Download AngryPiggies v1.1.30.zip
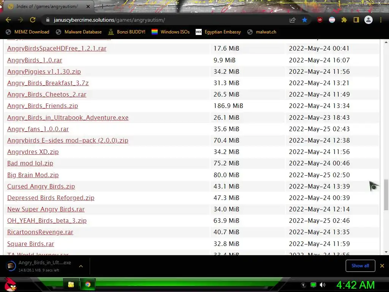The width and height of the screenshot is (389, 292). (44, 72)
